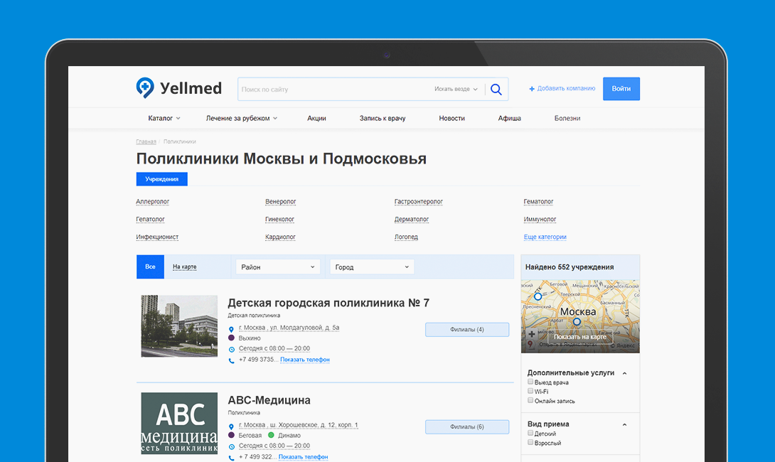Viewport: 775px width, 462px height.
Task: Click the Главная breadcrumb link
Action: tap(146, 142)
